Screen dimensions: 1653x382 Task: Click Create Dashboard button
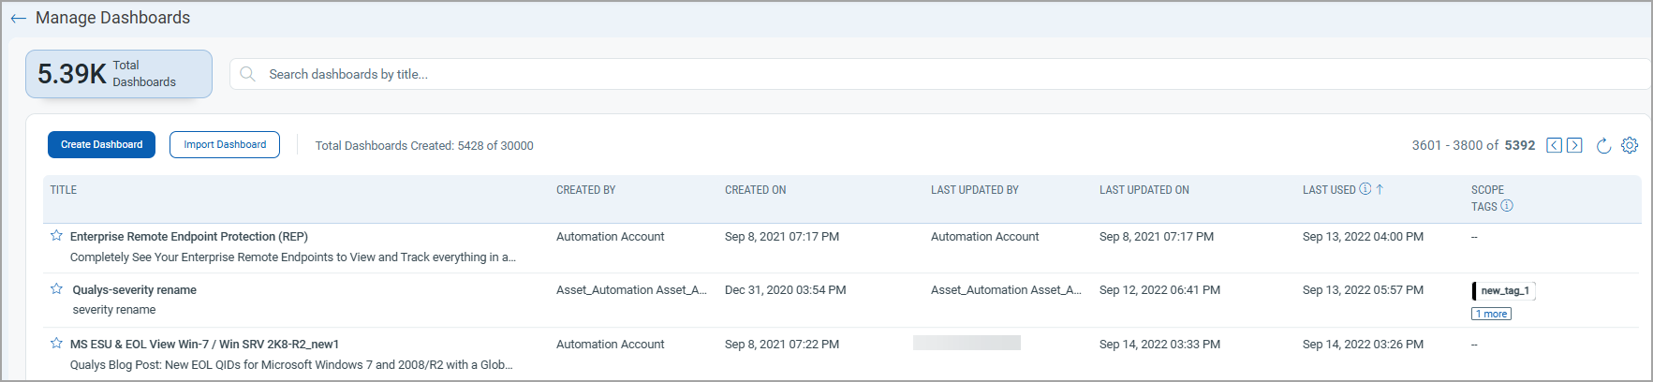[101, 144]
